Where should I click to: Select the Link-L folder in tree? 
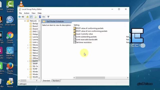tap(34, 42)
